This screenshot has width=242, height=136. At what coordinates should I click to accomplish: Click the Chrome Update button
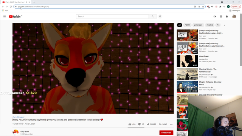pos(236,7)
